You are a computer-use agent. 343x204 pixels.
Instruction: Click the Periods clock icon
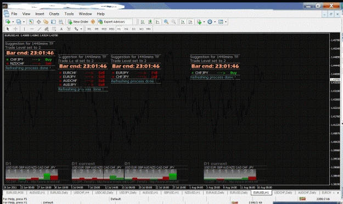click(210, 21)
